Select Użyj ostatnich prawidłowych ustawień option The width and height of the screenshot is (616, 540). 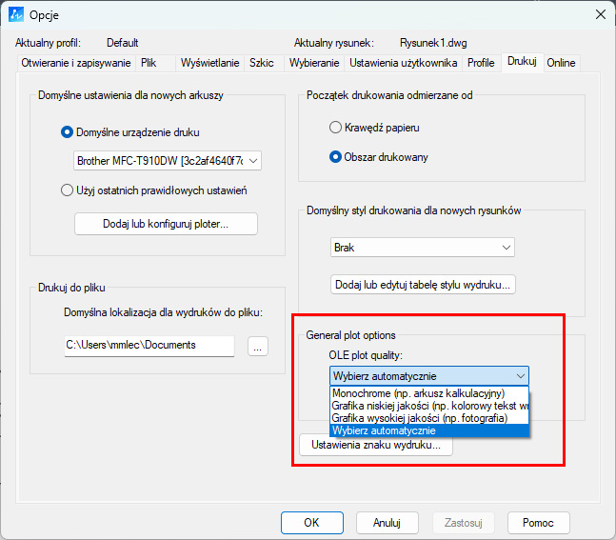[x=67, y=190]
